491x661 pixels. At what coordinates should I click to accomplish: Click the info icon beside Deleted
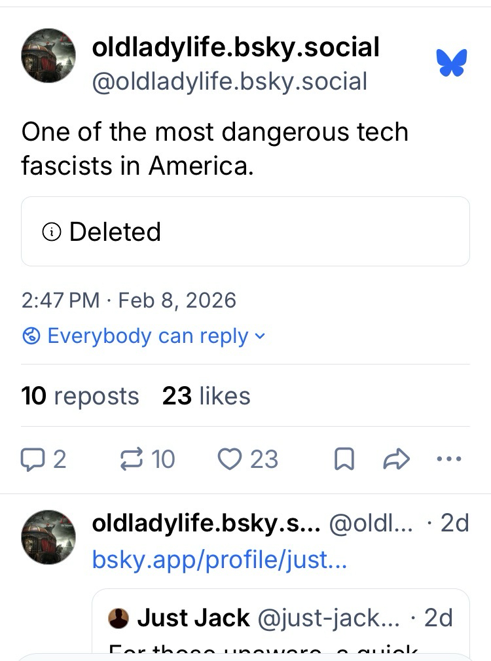tap(52, 232)
